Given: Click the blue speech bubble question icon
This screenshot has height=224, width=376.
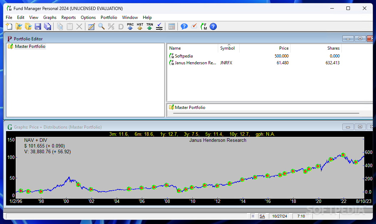Looking at the screenshot, I should [x=184, y=26].
